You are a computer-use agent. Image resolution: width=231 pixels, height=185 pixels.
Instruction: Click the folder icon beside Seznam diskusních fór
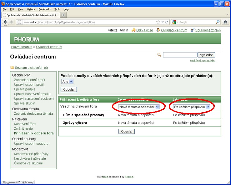click(12, 67)
